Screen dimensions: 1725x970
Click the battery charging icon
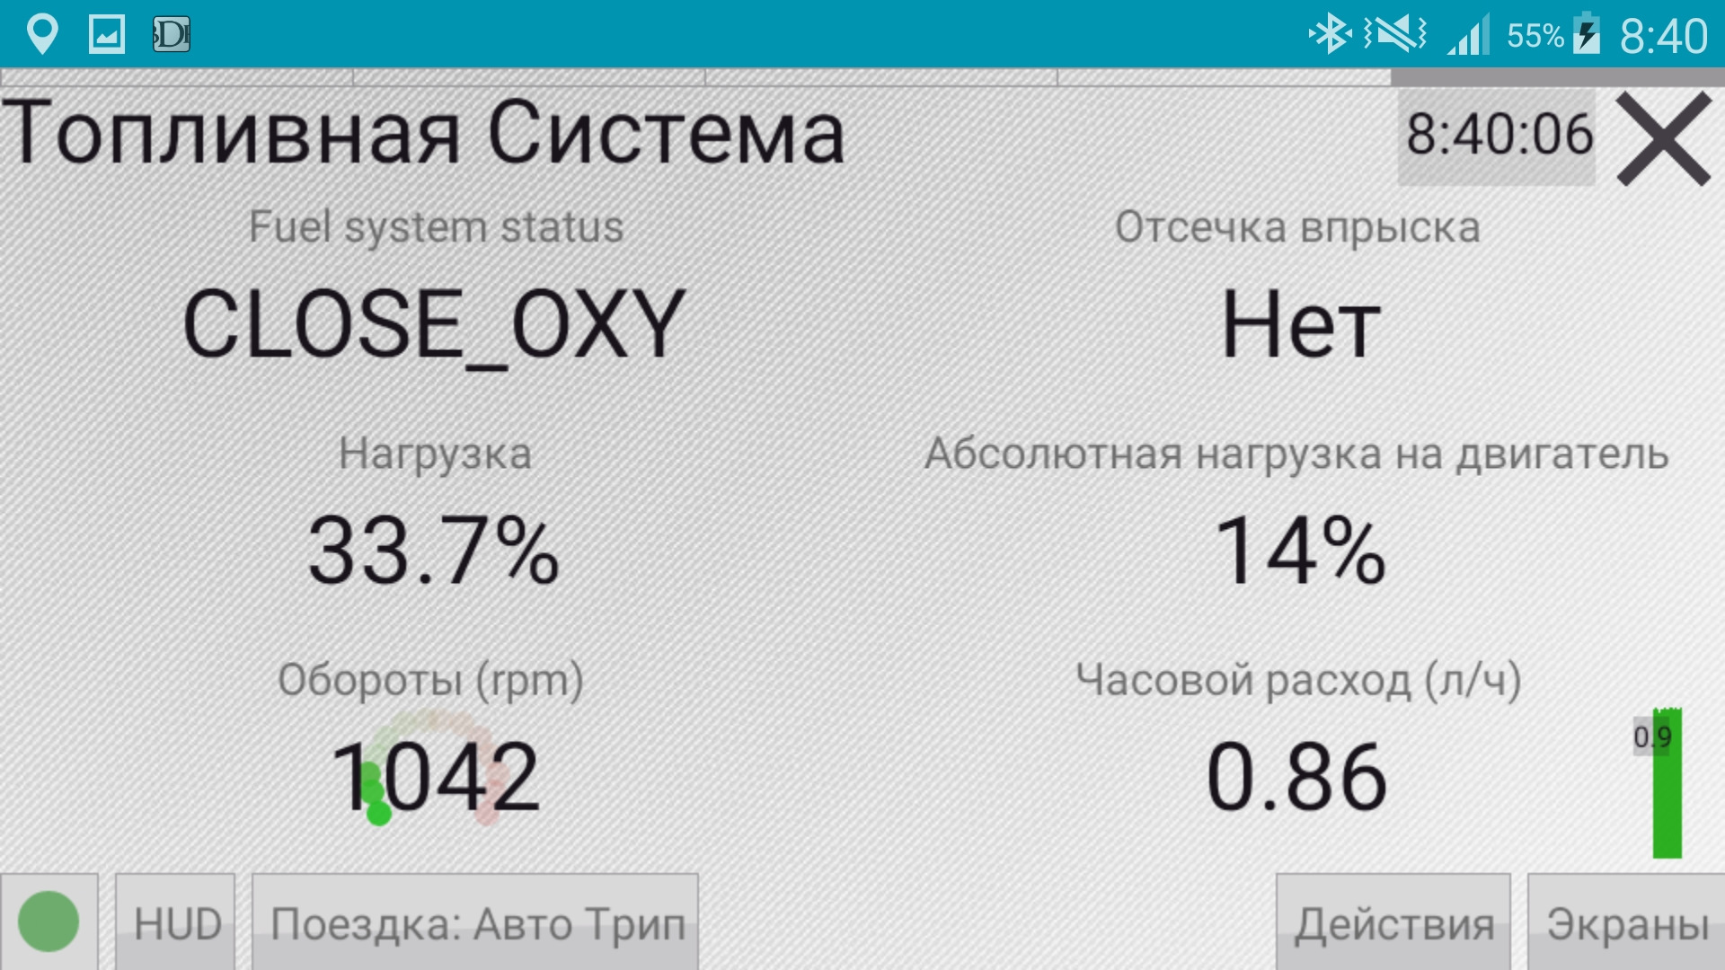(x=1596, y=33)
